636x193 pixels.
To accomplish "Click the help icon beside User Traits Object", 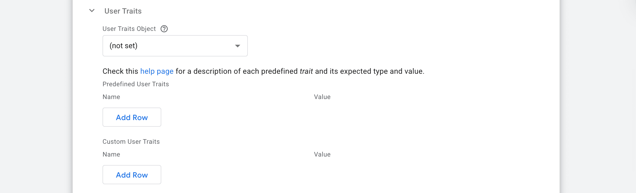I will [165, 29].
